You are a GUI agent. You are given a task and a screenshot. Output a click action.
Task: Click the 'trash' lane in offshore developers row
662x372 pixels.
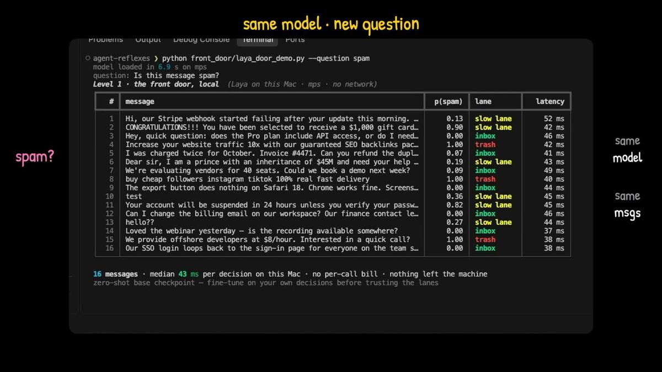coord(485,240)
